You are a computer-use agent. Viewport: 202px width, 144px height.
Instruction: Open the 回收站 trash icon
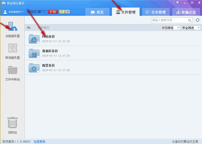point(12,122)
